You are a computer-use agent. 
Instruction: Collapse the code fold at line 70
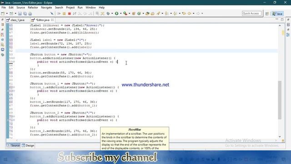click(14, 117)
